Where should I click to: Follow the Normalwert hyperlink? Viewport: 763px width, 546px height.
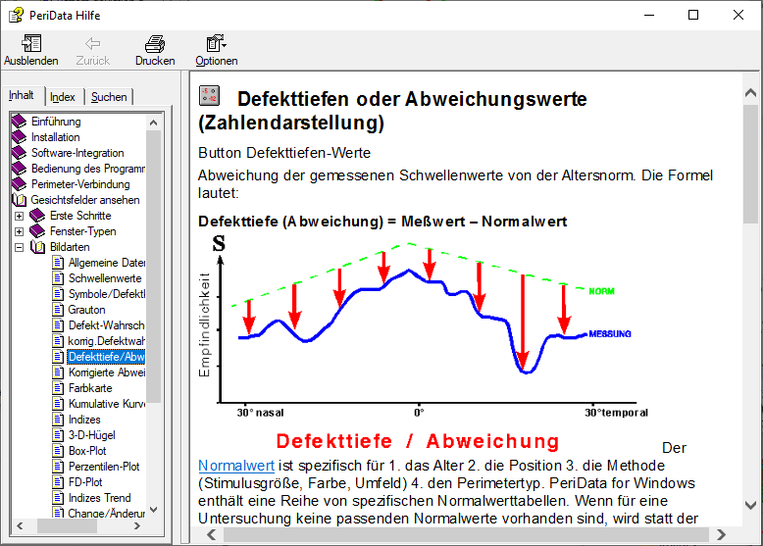pyautogui.click(x=236, y=466)
